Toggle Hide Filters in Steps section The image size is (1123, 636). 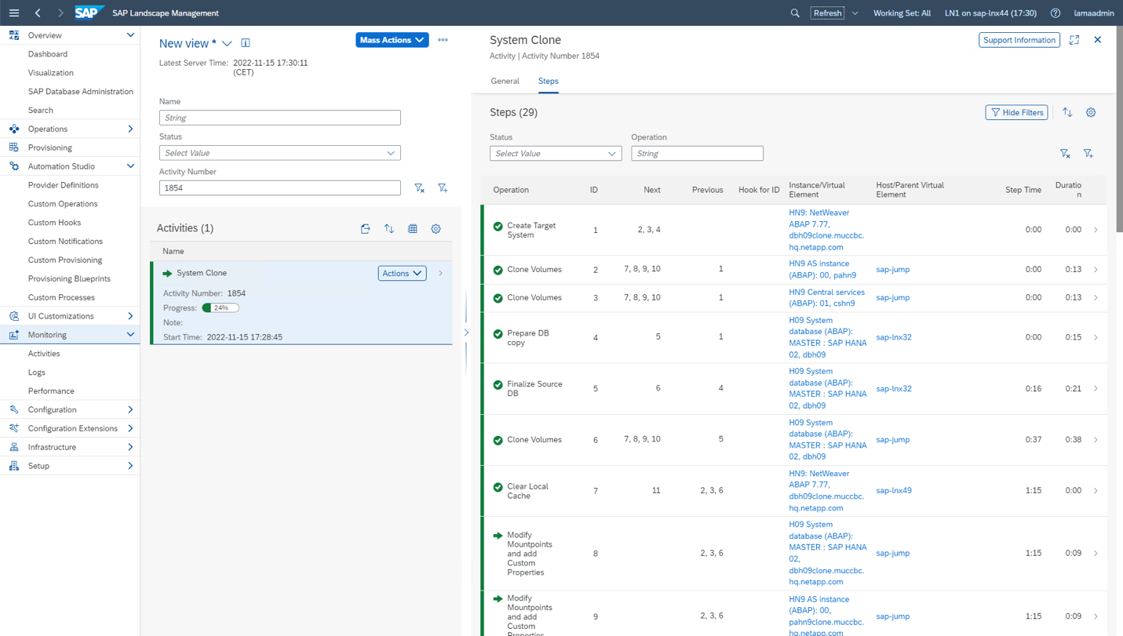(1016, 112)
